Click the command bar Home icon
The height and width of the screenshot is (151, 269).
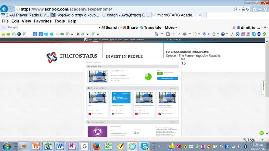(157, 34)
